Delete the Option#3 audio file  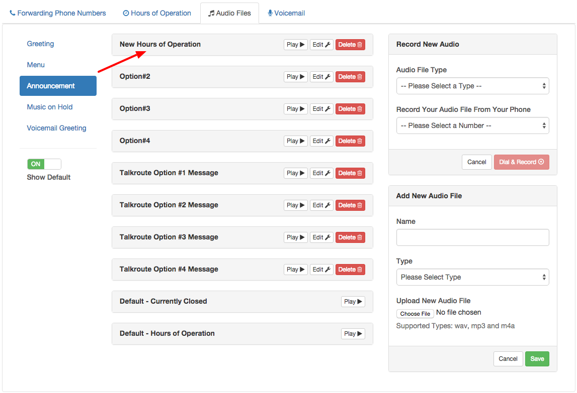[350, 108]
